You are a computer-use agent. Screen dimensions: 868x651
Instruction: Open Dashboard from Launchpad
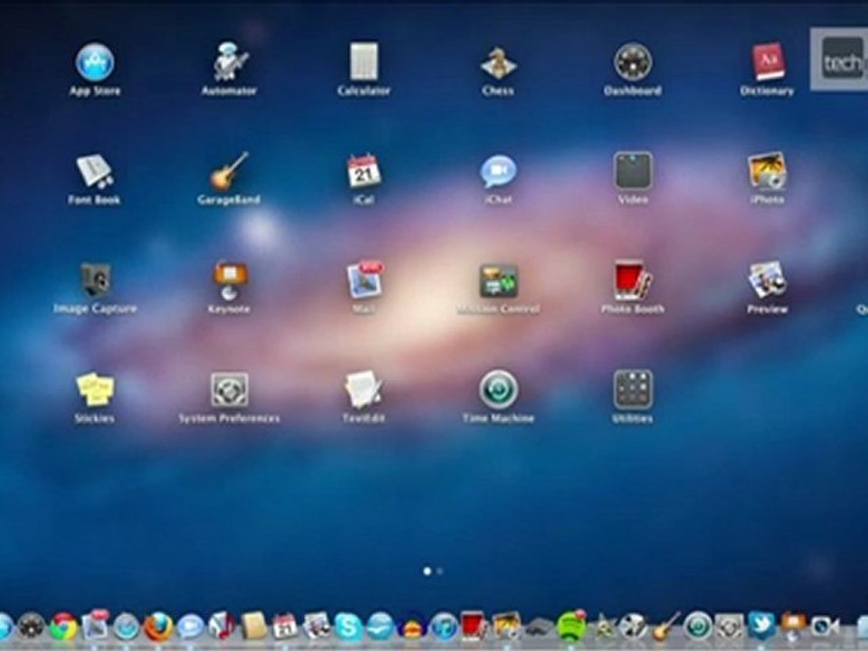click(633, 62)
